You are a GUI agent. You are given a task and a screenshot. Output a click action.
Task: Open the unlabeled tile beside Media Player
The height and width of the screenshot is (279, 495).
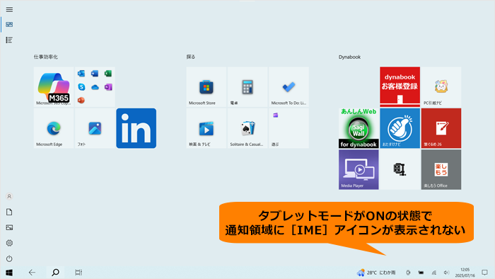point(400,170)
